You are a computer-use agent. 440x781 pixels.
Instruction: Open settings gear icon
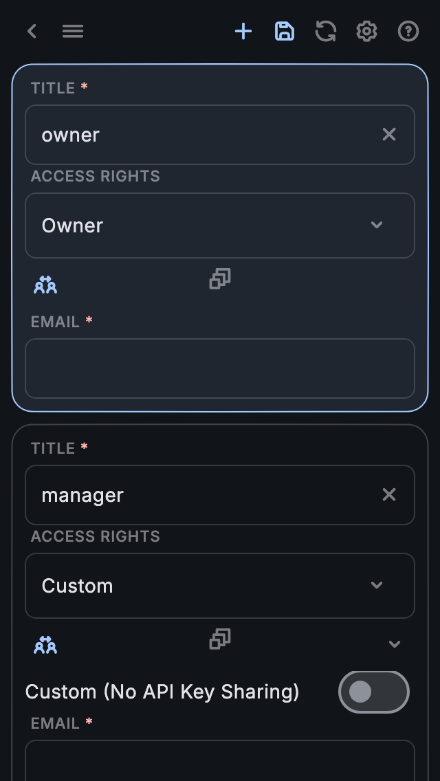(367, 31)
